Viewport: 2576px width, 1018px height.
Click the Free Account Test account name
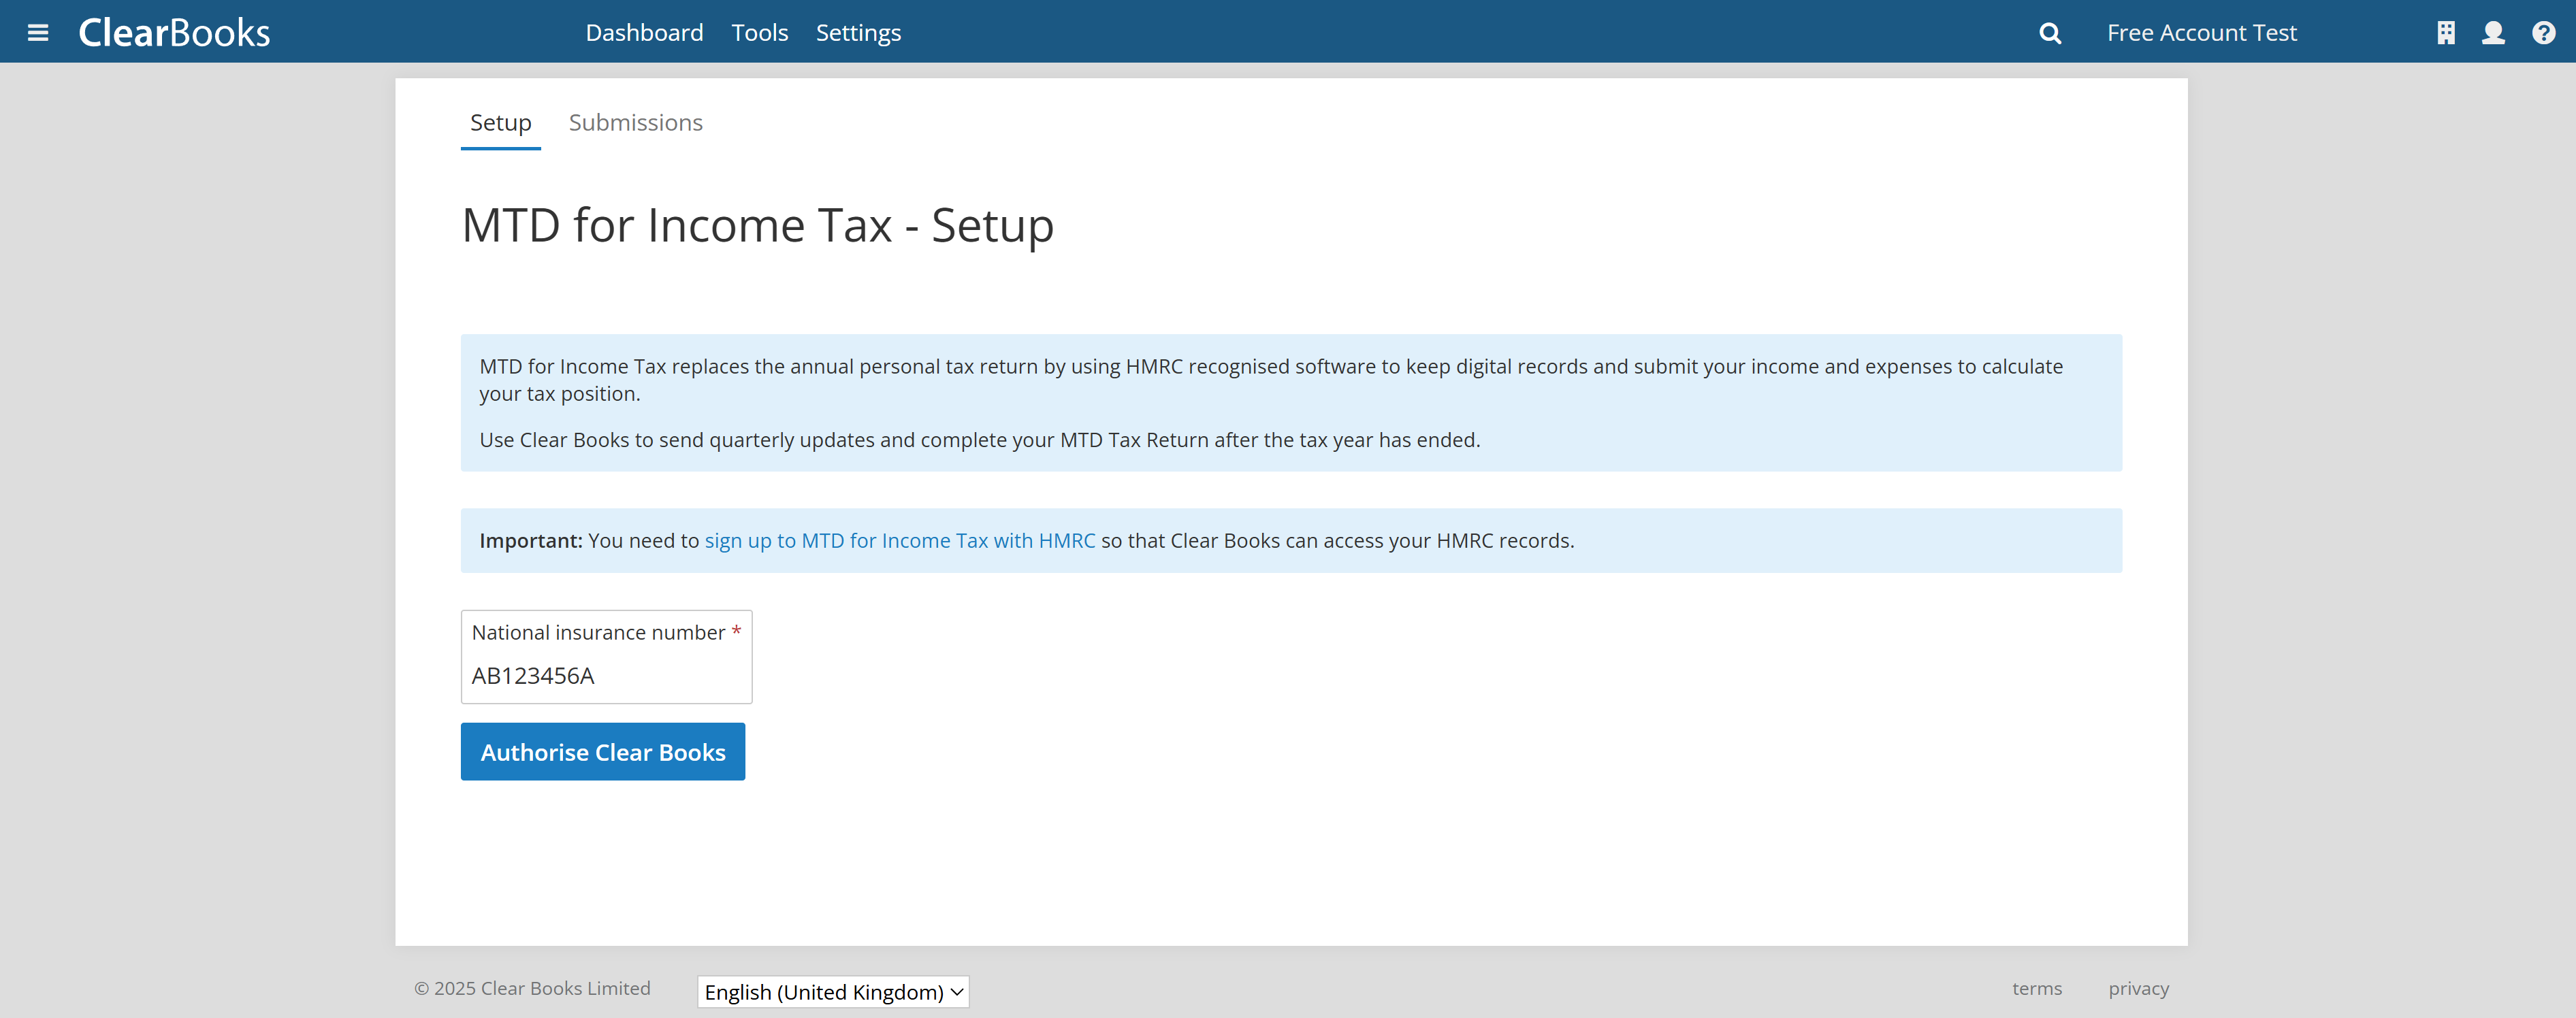[2201, 33]
